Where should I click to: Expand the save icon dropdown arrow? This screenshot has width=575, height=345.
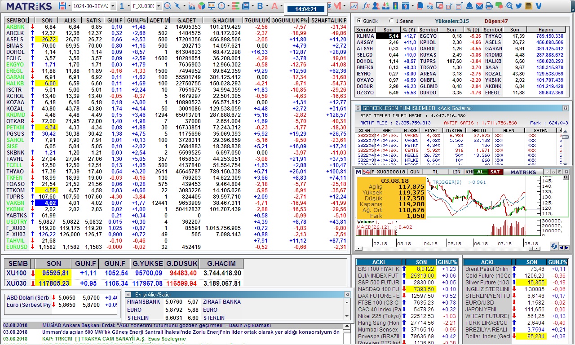[69, 6]
